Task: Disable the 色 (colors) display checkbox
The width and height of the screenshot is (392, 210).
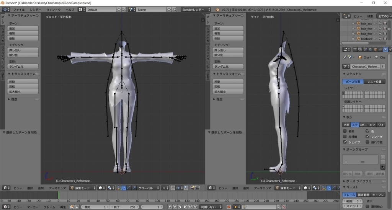Action: [367, 131]
